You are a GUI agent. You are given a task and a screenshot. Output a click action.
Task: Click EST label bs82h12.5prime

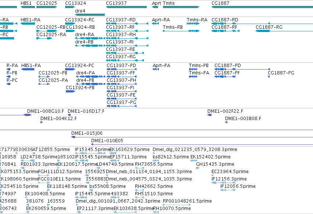click(171, 157)
